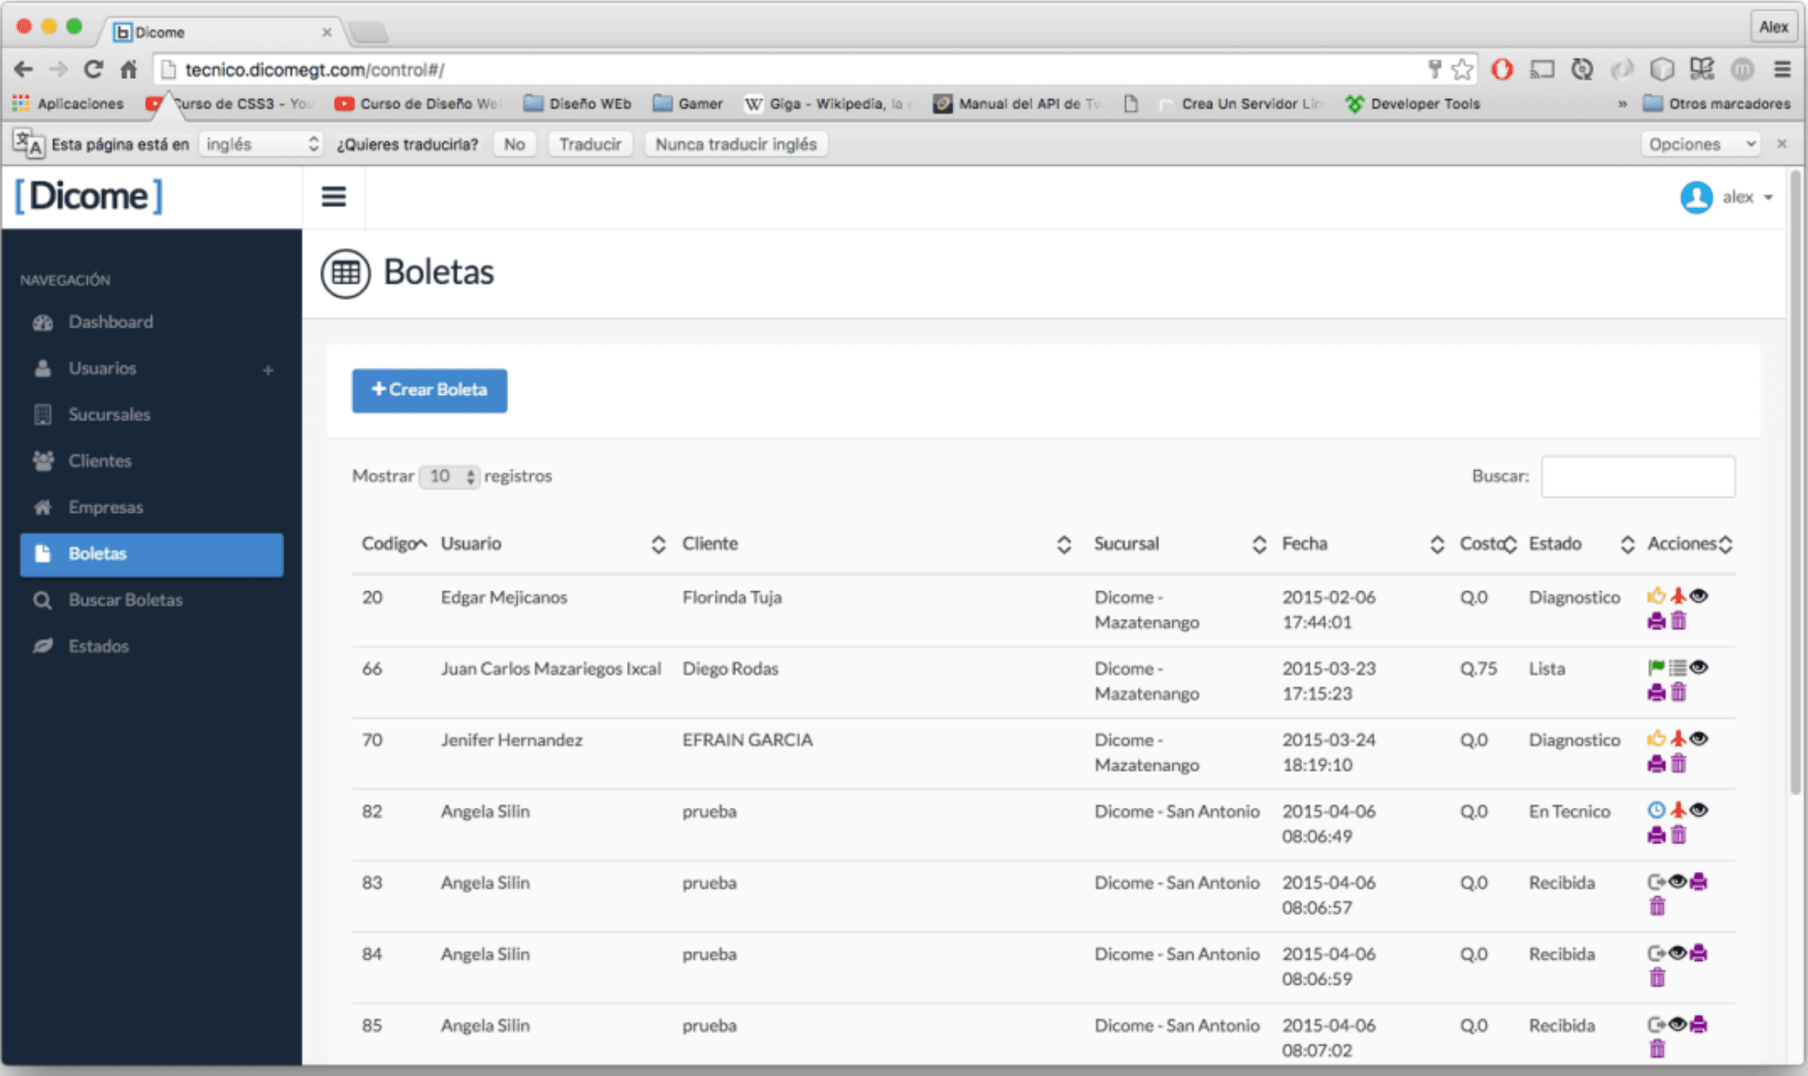Screen dimensions: 1808x1076
Task: Click red plane icon for Florinda Tuja
Action: tap(1678, 596)
